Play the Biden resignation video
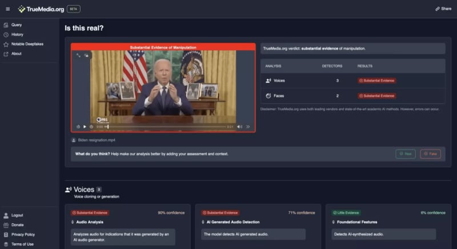This screenshot has width=457, height=249. [x=85, y=127]
